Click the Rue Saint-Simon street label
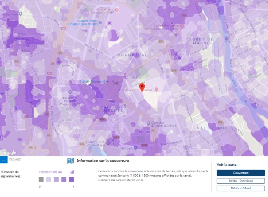268x197 pixels. click(x=94, y=49)
